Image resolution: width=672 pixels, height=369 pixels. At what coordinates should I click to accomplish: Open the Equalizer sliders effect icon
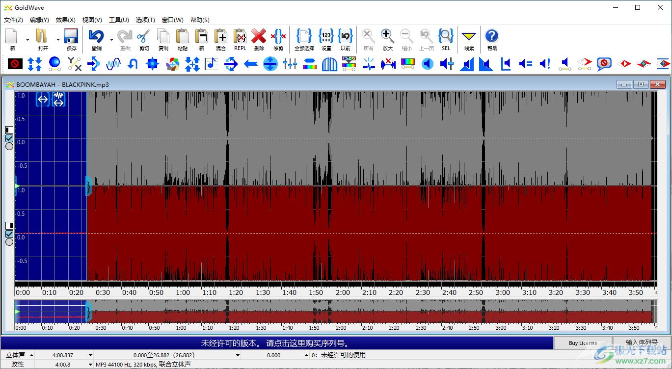(290, 63)
